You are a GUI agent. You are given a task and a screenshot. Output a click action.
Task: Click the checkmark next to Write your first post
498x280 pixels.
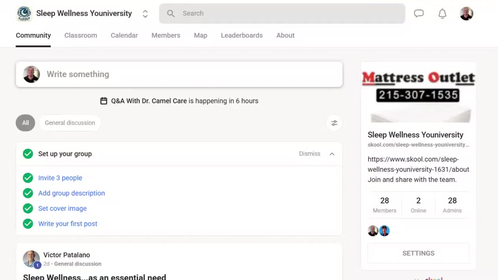(x=28, y=224)
